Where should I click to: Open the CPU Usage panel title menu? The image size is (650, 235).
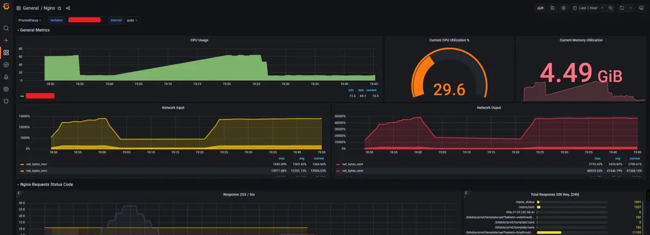199,40
